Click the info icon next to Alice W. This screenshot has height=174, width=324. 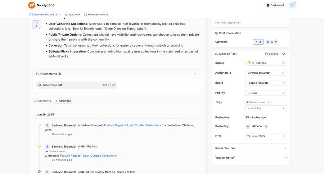(x=266, y=126)
